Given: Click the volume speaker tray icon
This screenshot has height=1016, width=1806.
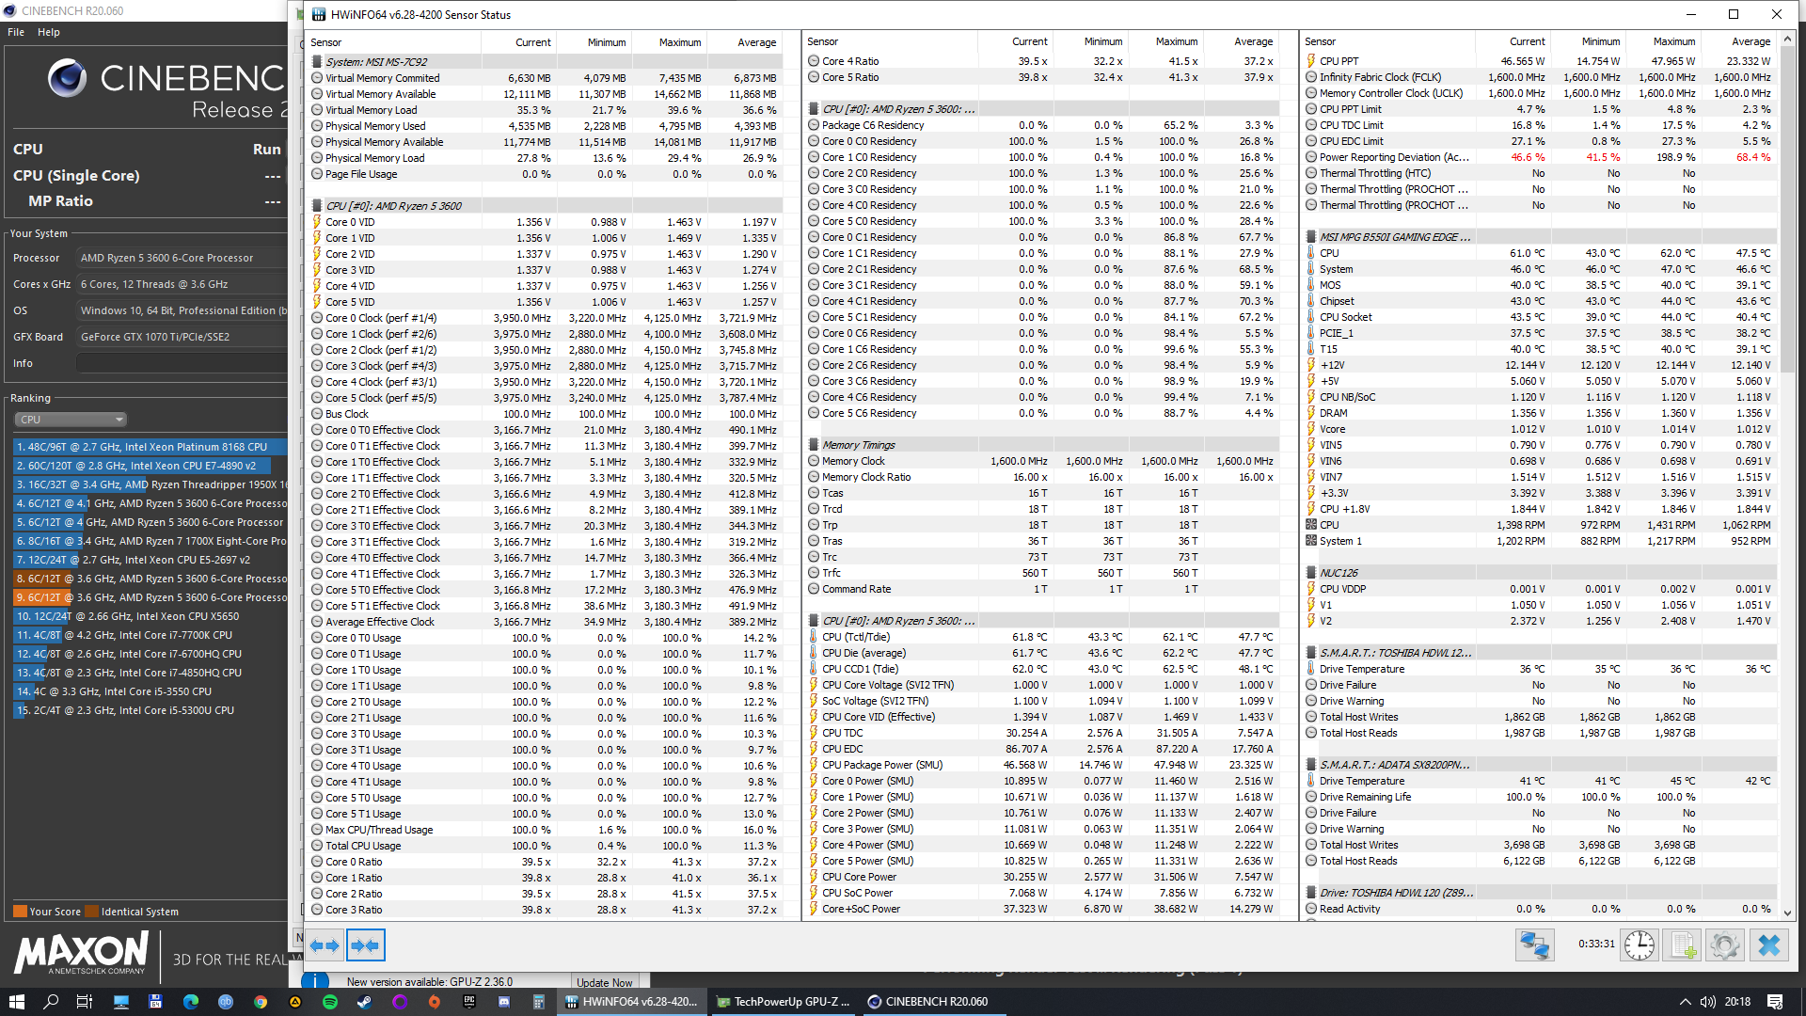Looking at the screenshot, I should (x=1707, y=1002).
